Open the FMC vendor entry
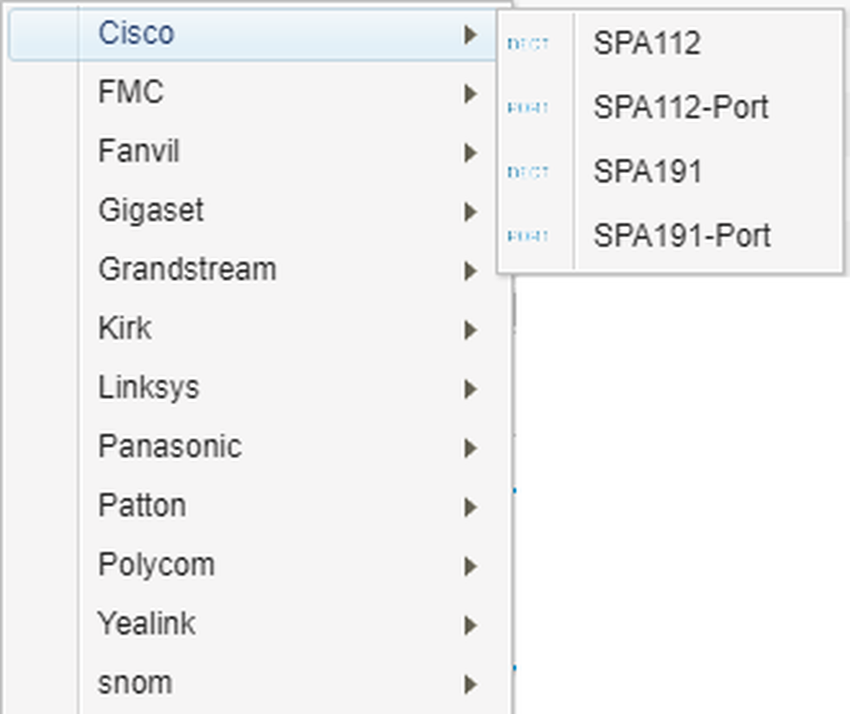 (x=258, y=93)
